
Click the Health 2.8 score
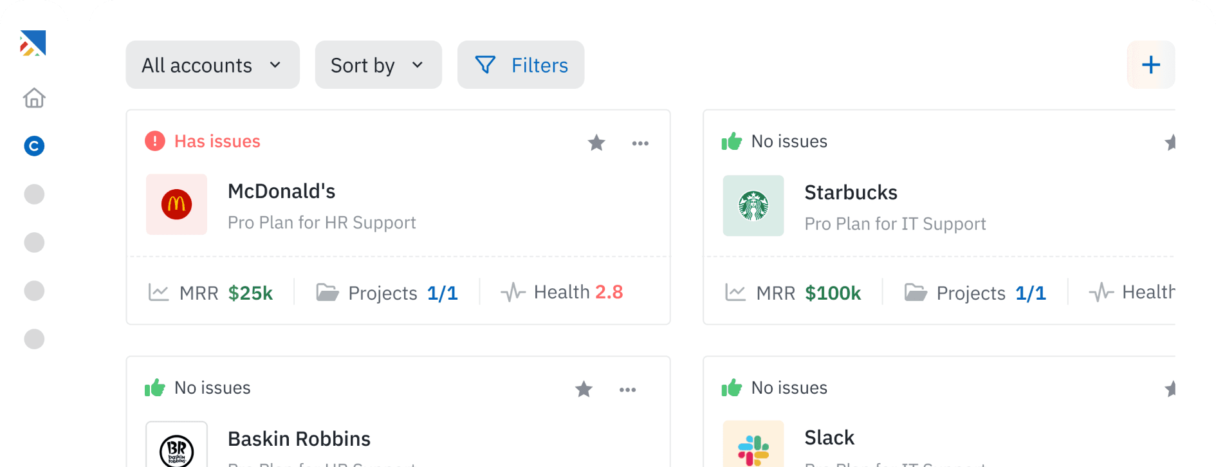coord(609,292)
